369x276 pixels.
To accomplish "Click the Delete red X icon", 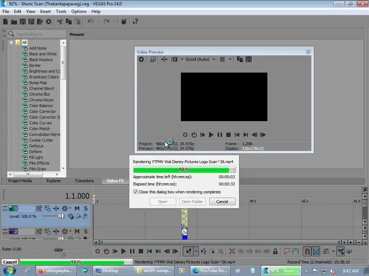I will [232, 251].
